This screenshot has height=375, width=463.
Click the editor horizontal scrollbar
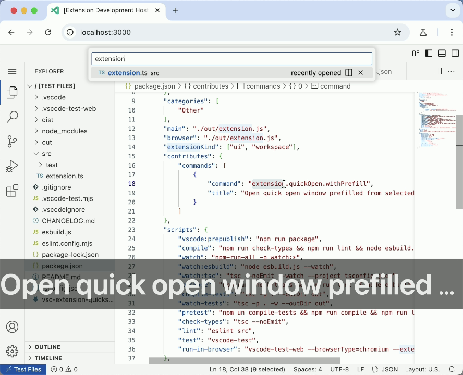point(245,360)
